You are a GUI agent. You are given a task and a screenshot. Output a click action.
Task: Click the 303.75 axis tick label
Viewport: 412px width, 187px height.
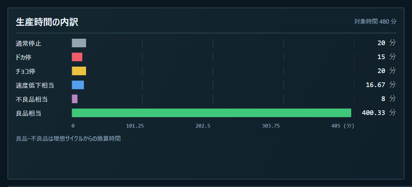(x=271, y=126)
